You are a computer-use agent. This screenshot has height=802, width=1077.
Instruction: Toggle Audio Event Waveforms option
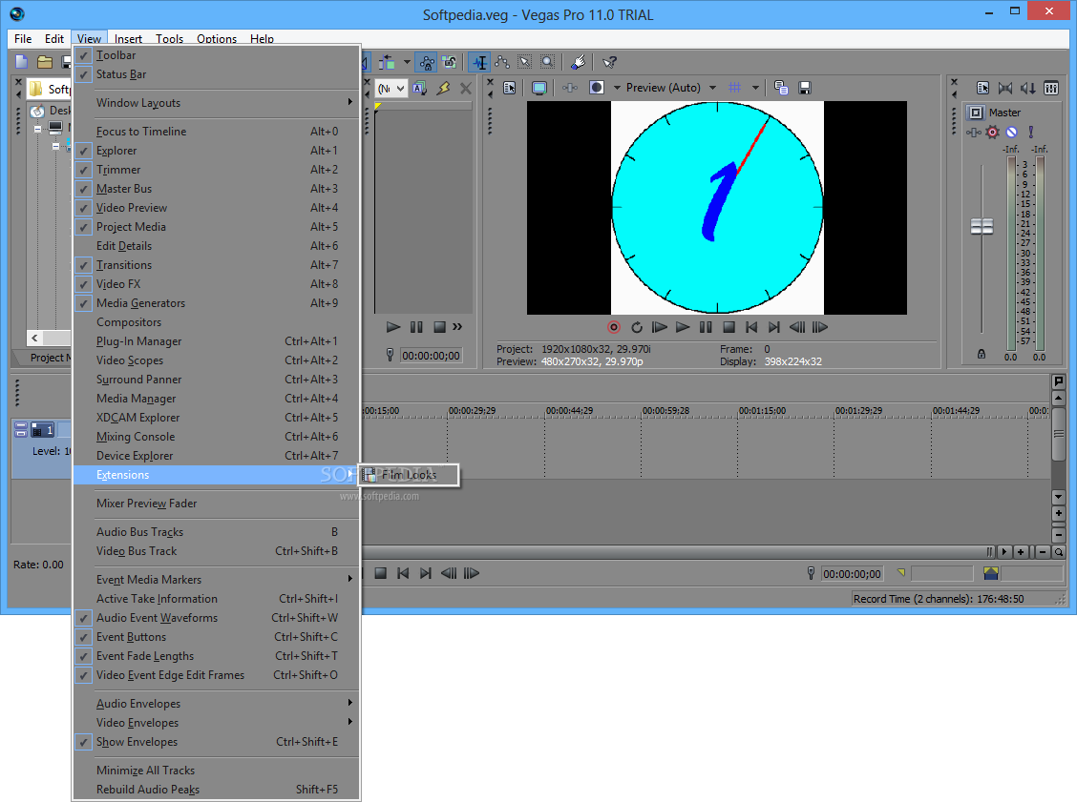pos(84,618)
